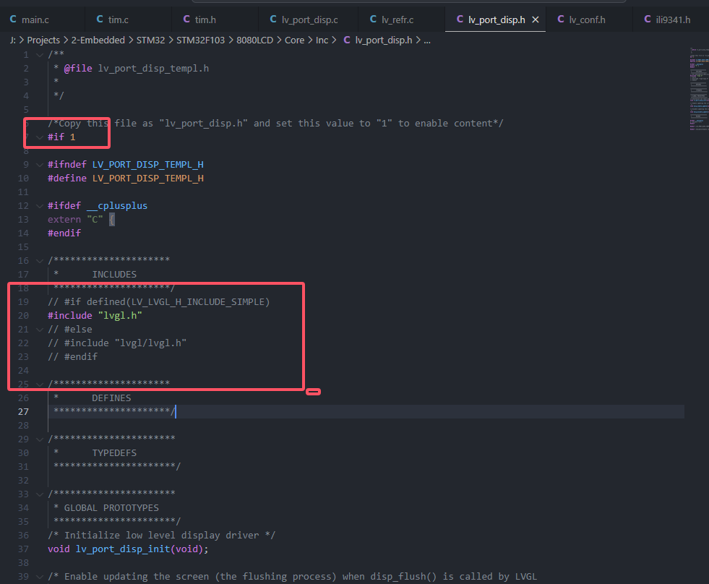This screenshot has height=584, width=709.
Task: Collapse the DEFINES comment block at line 25
Action: 40,384
